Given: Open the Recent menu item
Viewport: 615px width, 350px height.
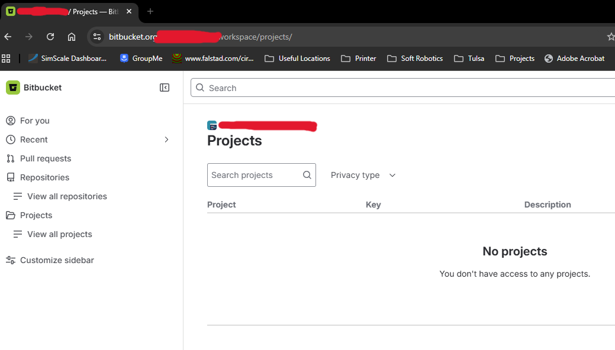Looking at the screenshot, I should click(34, 140).
